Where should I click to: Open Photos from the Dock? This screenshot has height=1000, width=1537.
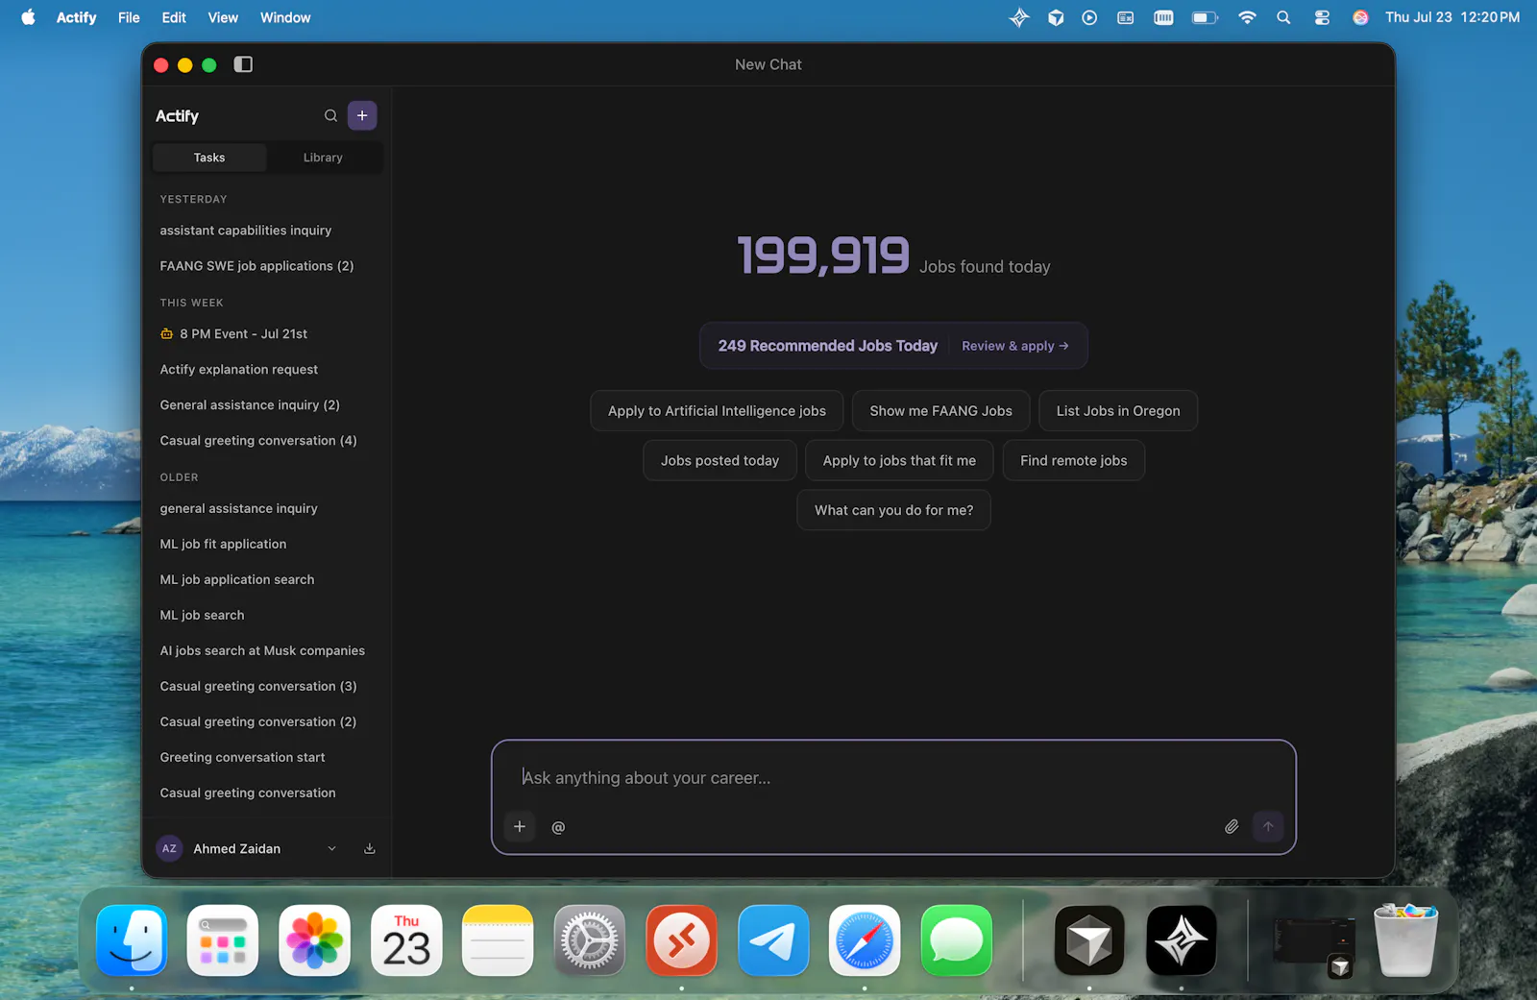pyautogui.click(x=315, y=940)
